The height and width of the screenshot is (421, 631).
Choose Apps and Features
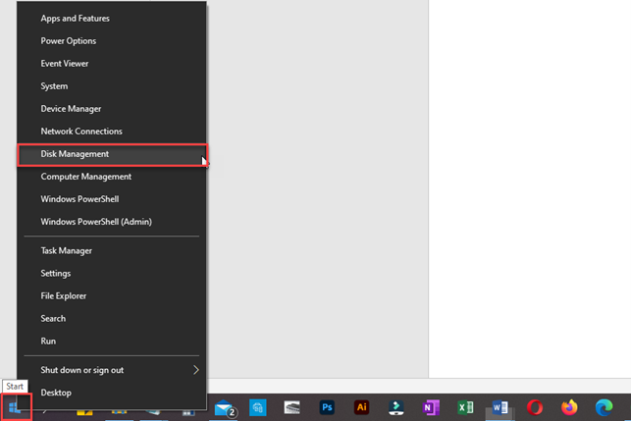(x=75, y=19)
